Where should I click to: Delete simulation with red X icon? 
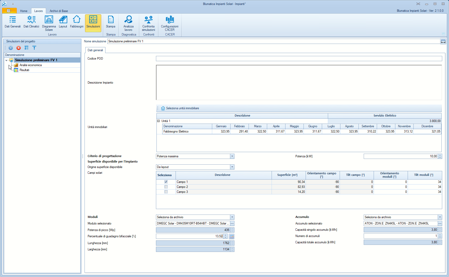pos(19,48)
